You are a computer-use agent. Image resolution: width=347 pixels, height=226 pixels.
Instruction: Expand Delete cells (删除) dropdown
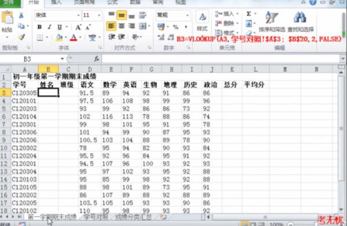pyautogui.click(x=238, y=23)
